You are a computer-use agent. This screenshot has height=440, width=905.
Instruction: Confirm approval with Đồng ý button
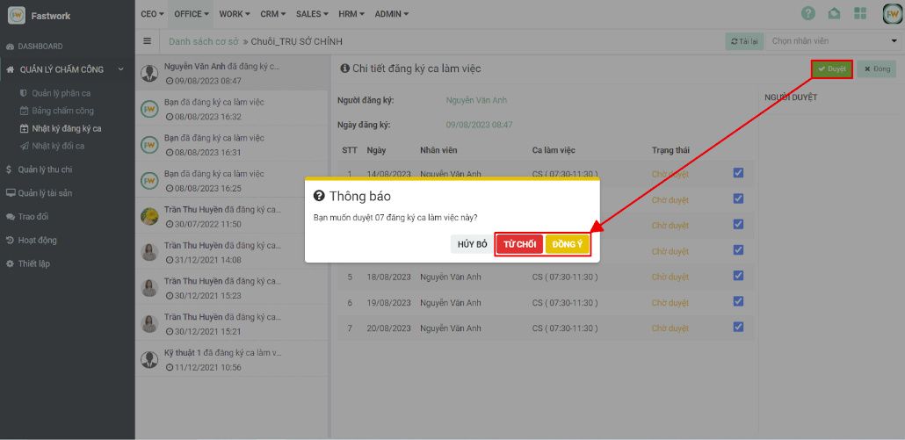(x=568, y=244)
